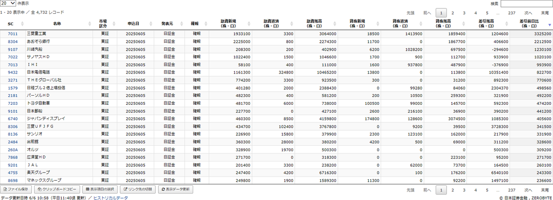Select the 日経ブル２倍上場投信 name cell
Screen dimensions: 553x200
(59, 87)
